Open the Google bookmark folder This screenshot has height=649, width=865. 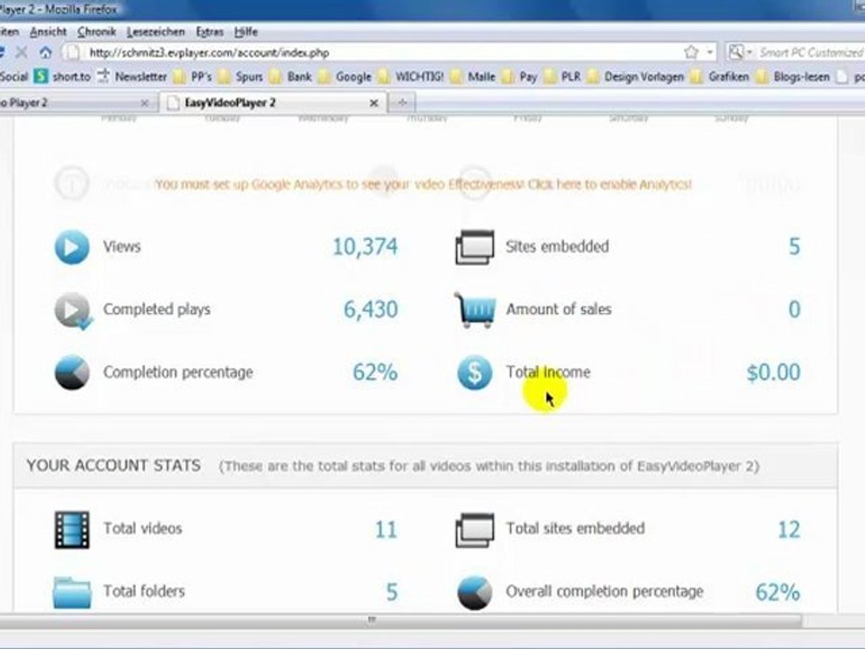pyautogui.click(x=345, y=77)
